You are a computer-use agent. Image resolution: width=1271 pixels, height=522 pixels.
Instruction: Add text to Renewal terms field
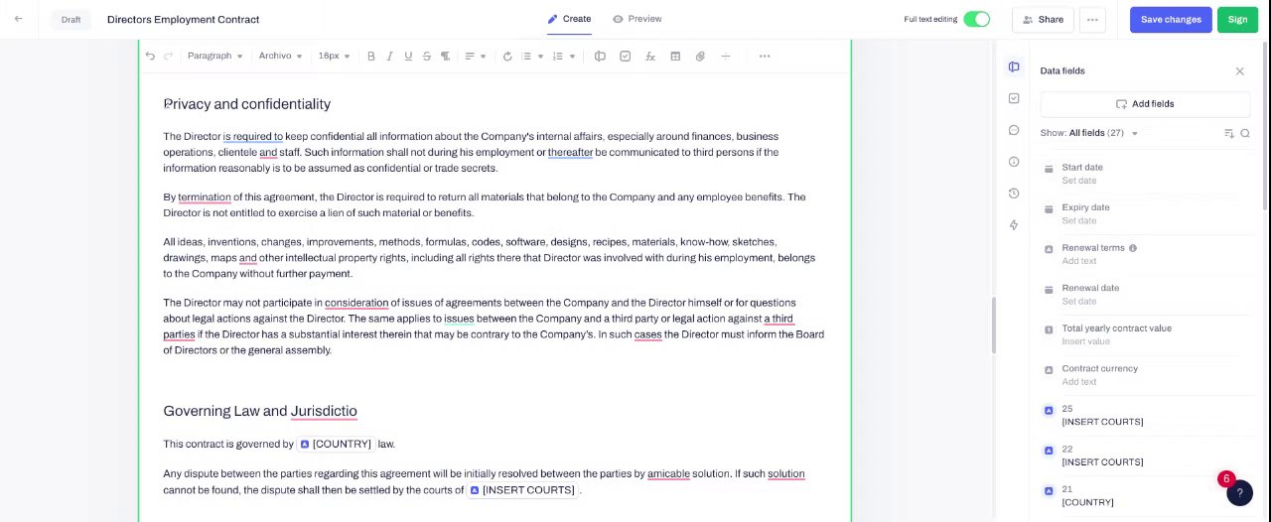(1145, 255)
